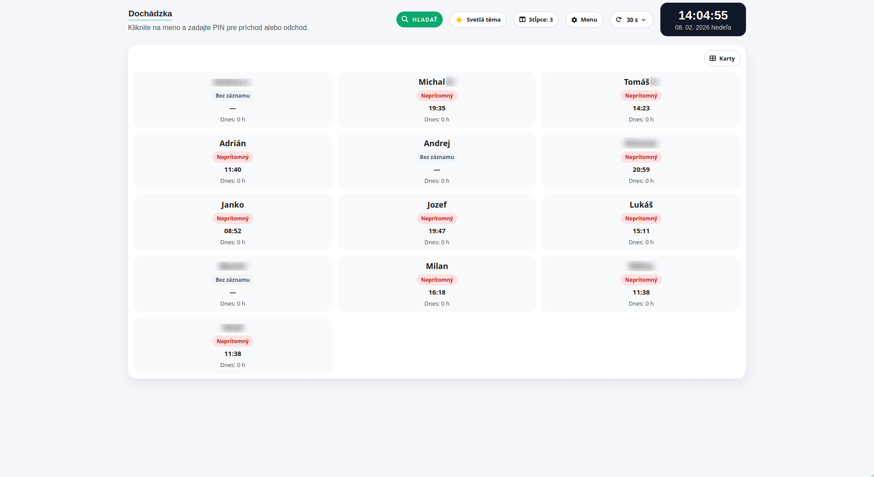The image size is (874, 477).
Task: Click the magnifier icon in Hľadať
Action: click(404, 19)
